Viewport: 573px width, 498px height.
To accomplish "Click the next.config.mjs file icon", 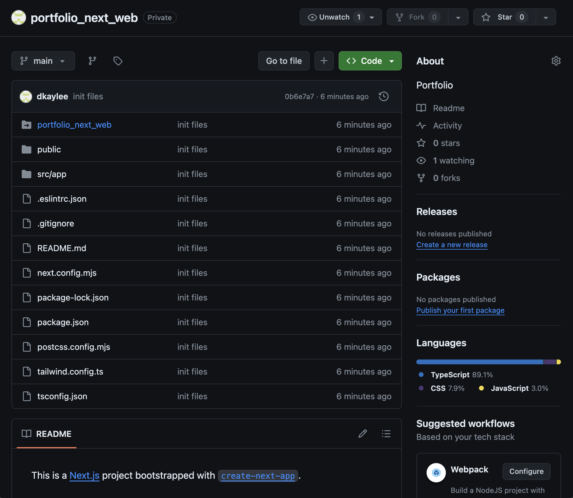I will pyautogui.click(x=27, y=273).
